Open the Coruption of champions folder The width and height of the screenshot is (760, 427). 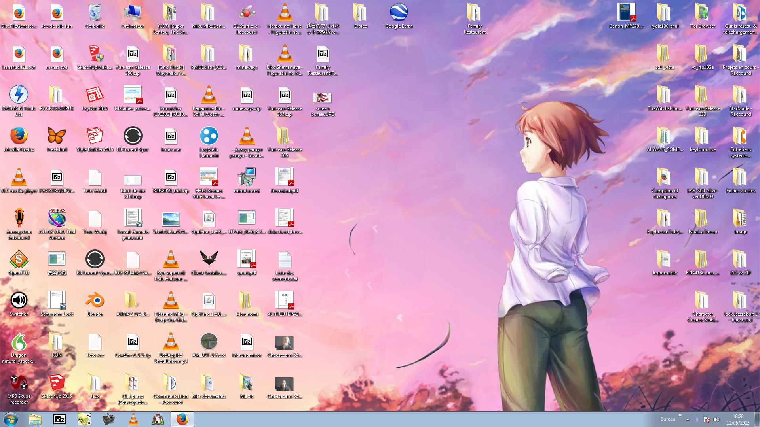point(665,183)
